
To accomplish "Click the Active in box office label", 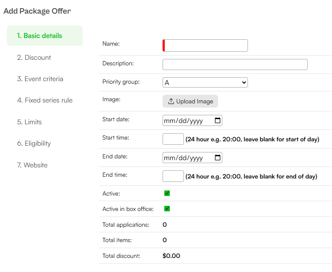I will 128,209.
